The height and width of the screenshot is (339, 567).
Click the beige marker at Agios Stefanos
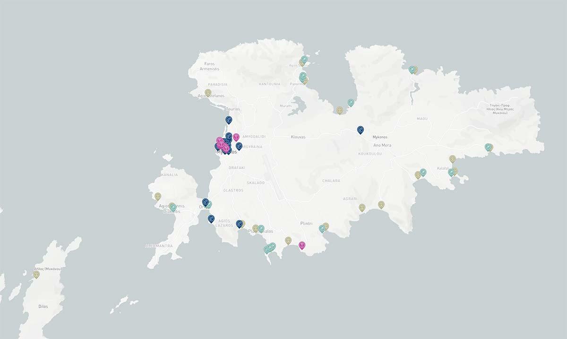(x=208, y=93)
